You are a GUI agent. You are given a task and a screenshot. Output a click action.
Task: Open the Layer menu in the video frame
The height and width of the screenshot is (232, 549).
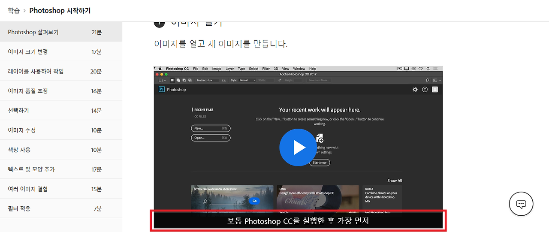pyautogui.click(x=229, y=69)
